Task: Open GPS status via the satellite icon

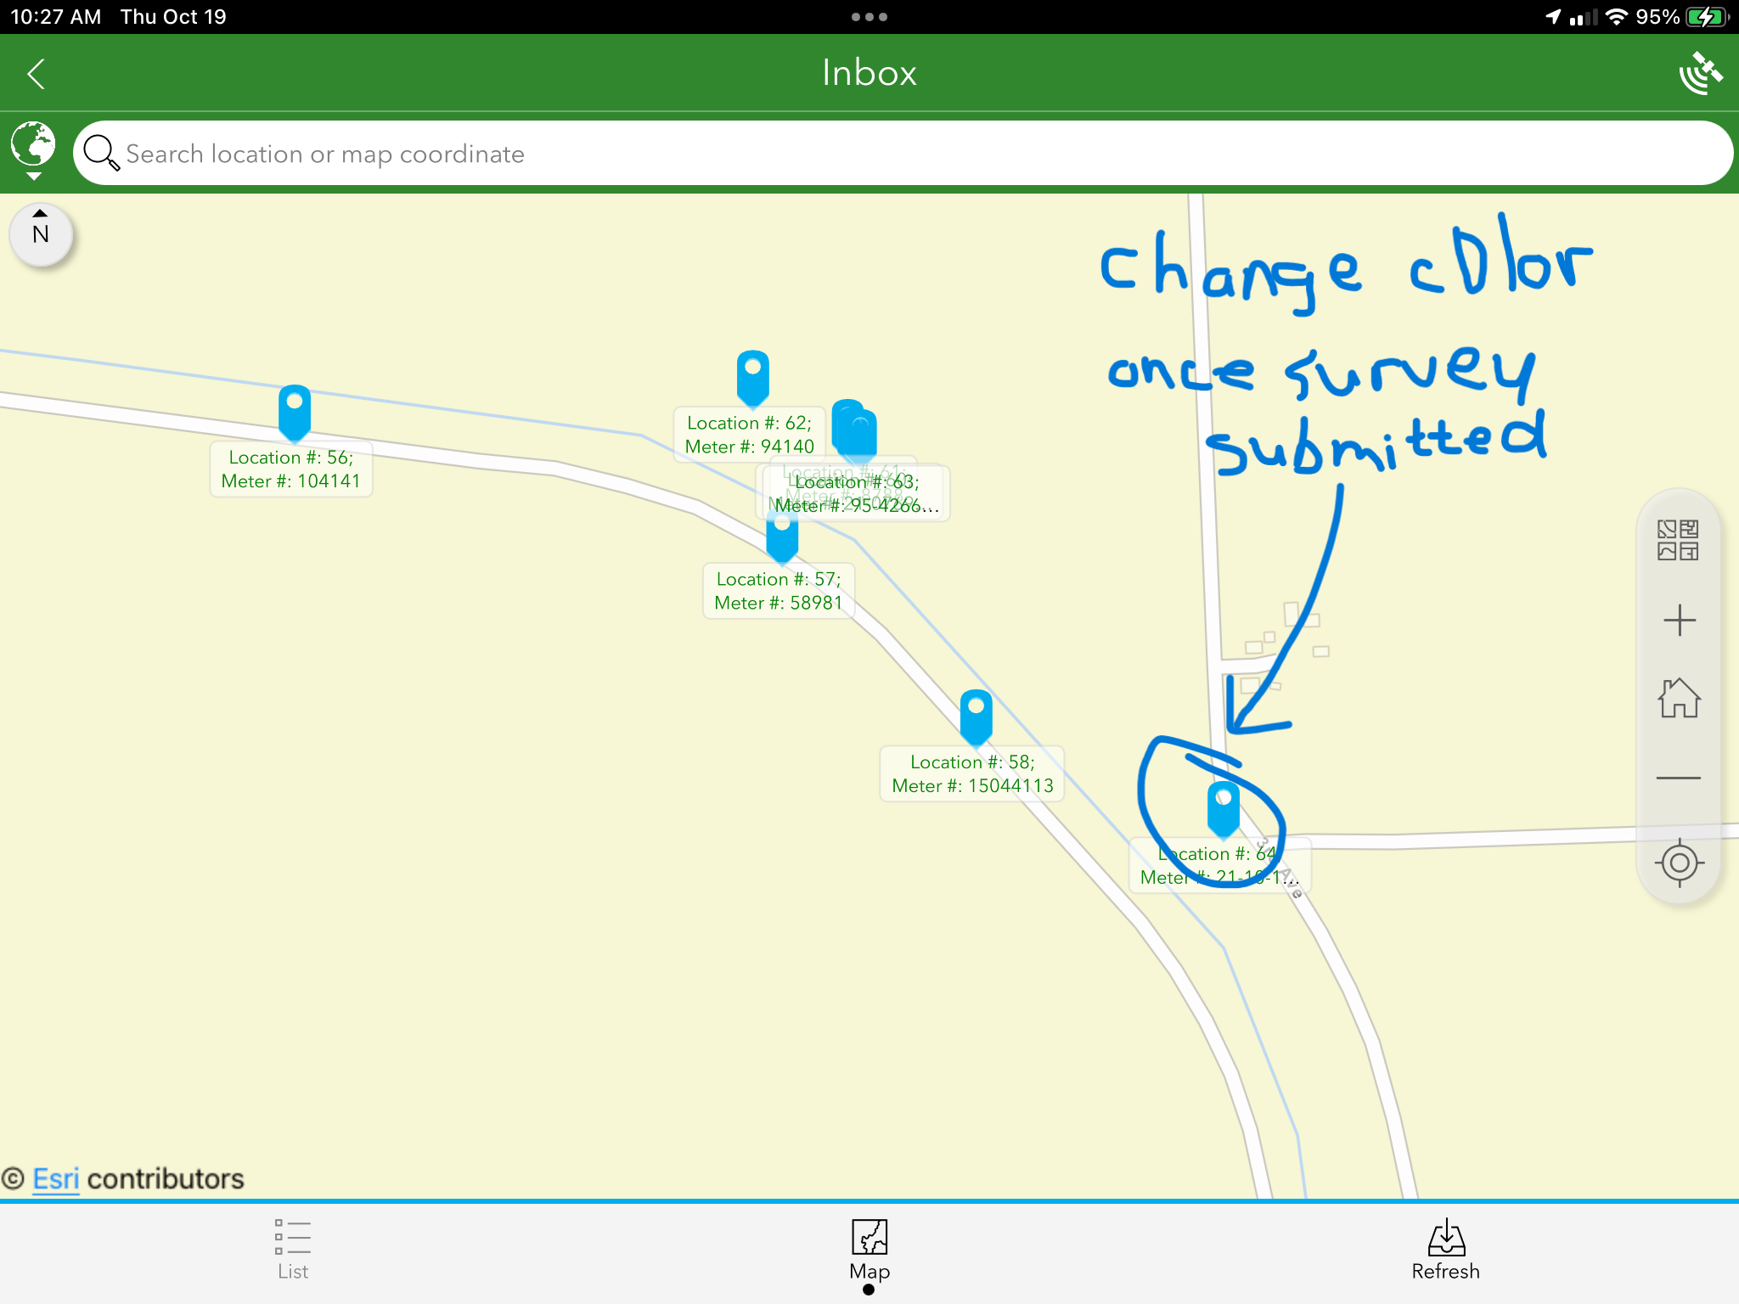Action: pyautogui.click(x=1701, y=73)
